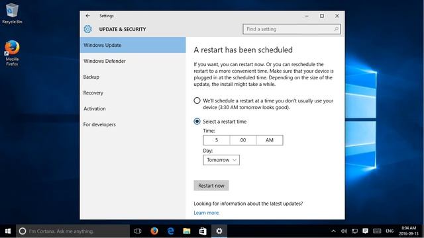Open File Explorer from the taskbar
Screen dimensions: 424x238
[x=187, y=231]
